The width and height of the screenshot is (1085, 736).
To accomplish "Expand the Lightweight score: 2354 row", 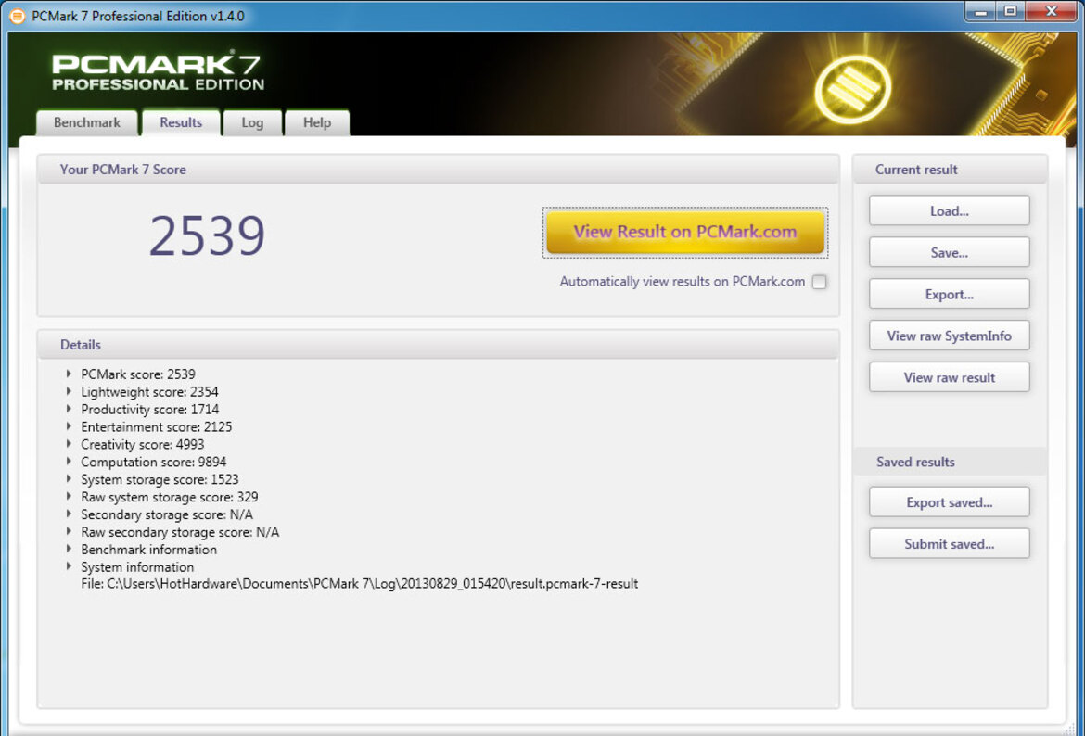I will click(x=69, y=391).
